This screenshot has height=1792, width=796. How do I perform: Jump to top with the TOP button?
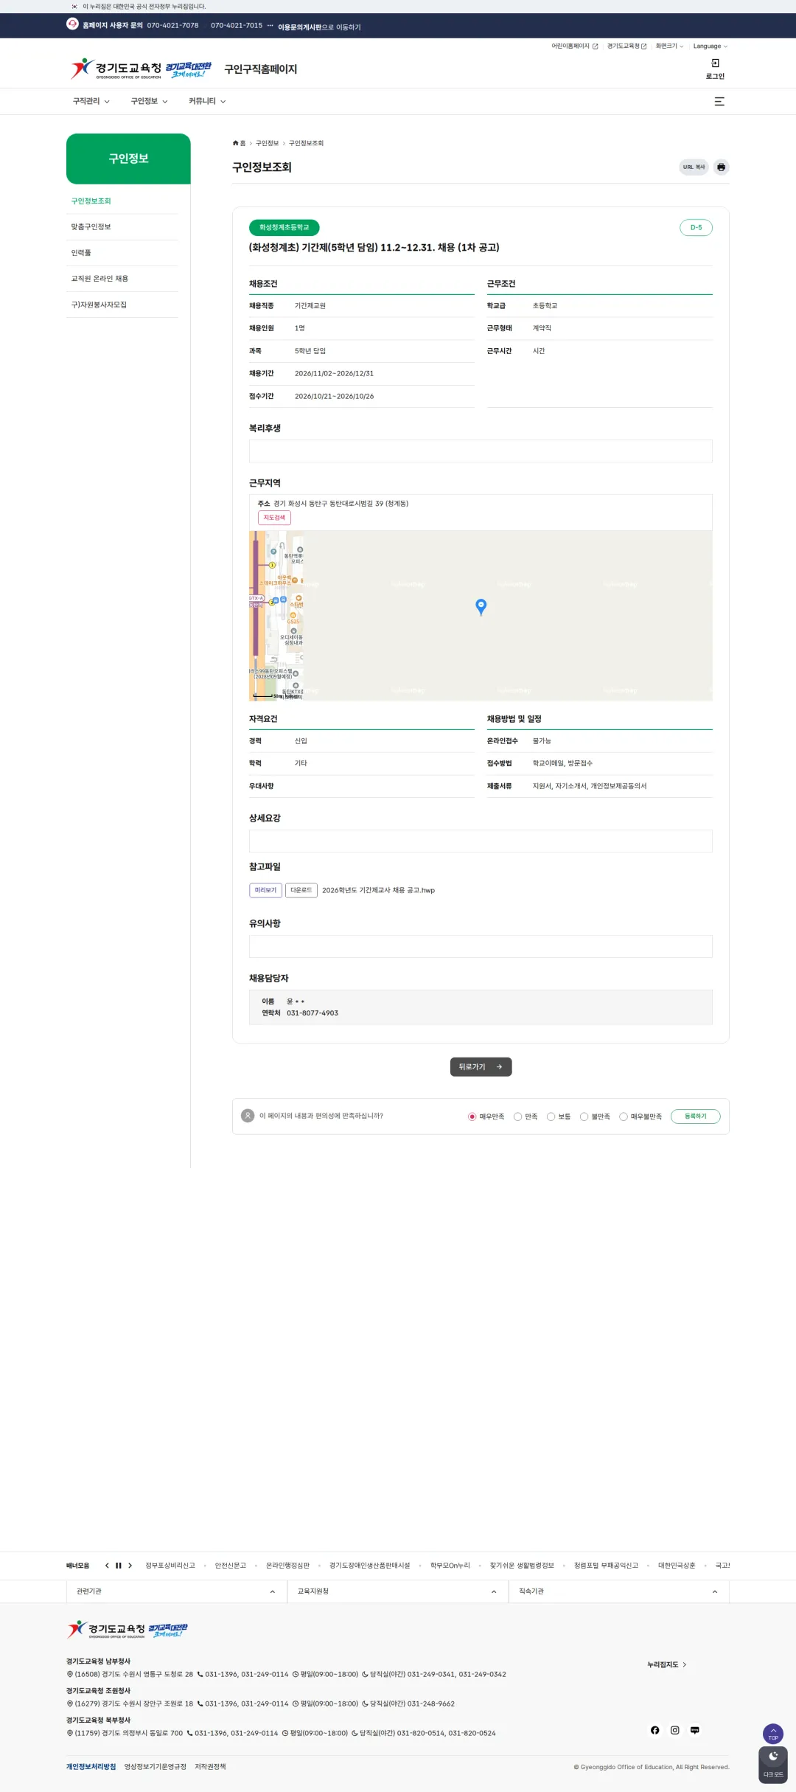[773, 1734]
